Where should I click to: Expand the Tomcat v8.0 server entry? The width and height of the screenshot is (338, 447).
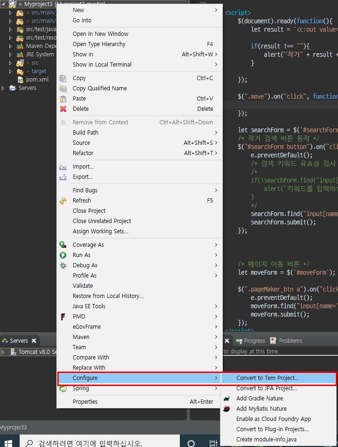click(x=3, y=352)
